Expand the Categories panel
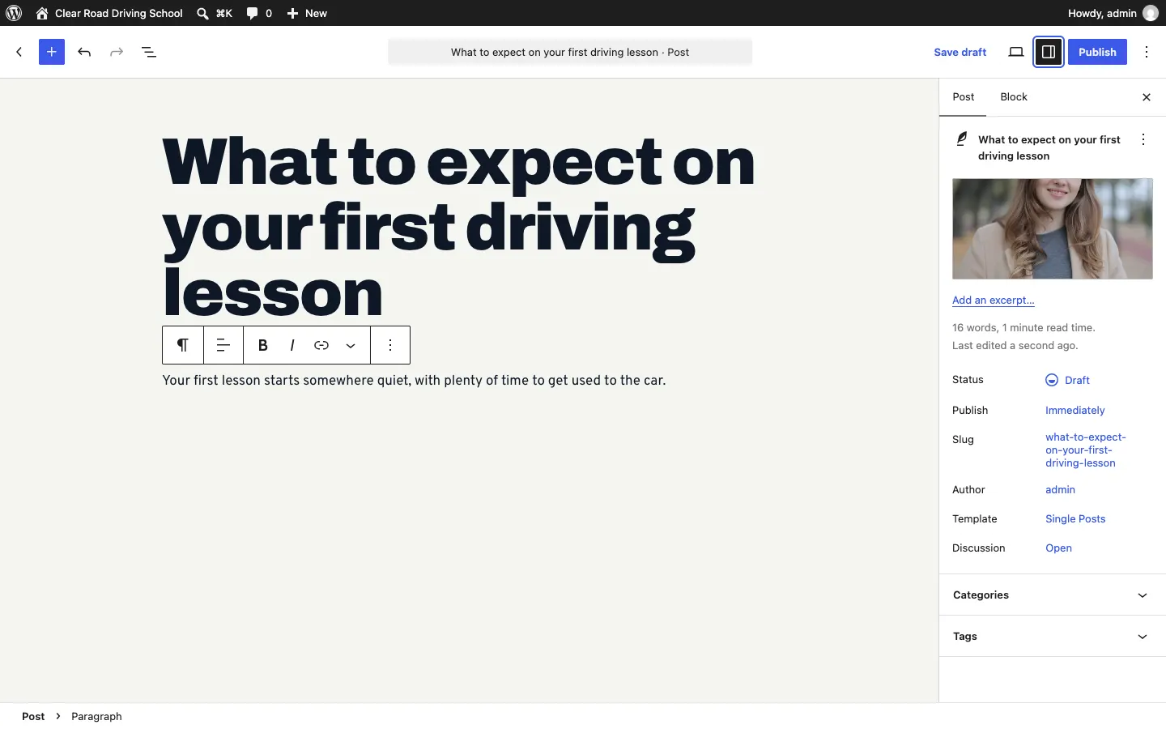 click(x=1053, y=595)
